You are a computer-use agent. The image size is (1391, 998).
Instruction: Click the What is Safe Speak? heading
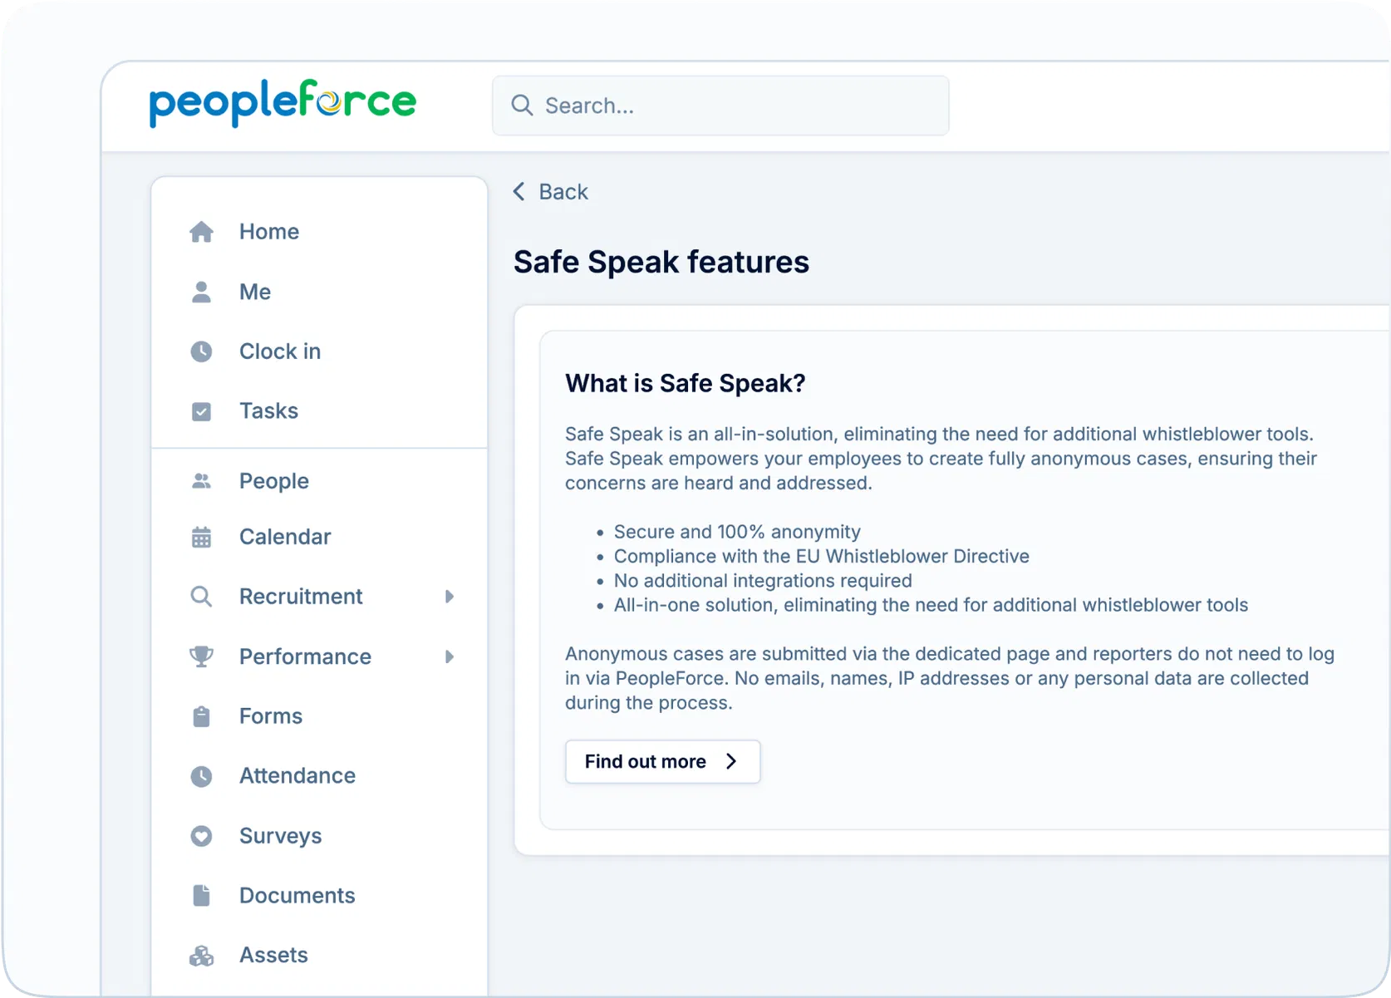coord(686,383)
